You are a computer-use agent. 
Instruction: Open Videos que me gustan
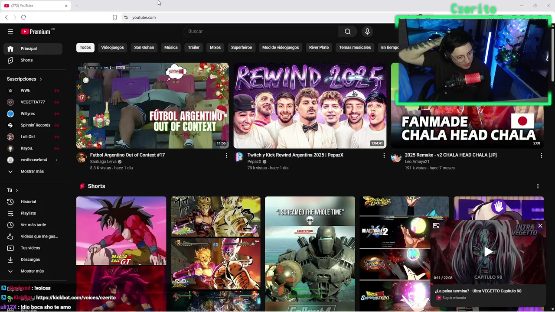(33, 236)
